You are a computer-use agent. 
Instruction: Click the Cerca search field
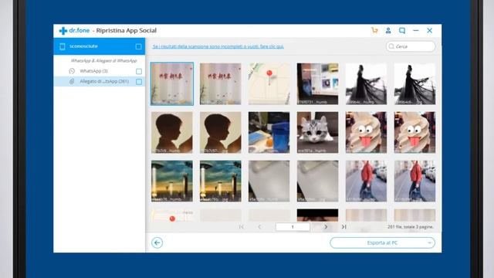[411, 46]
